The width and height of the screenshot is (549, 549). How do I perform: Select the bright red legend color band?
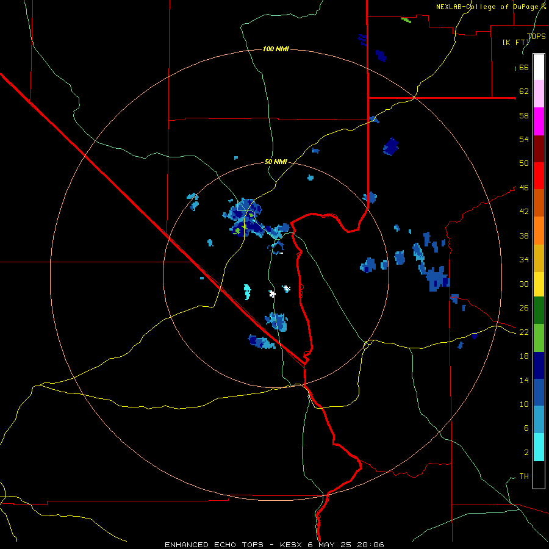539,176
